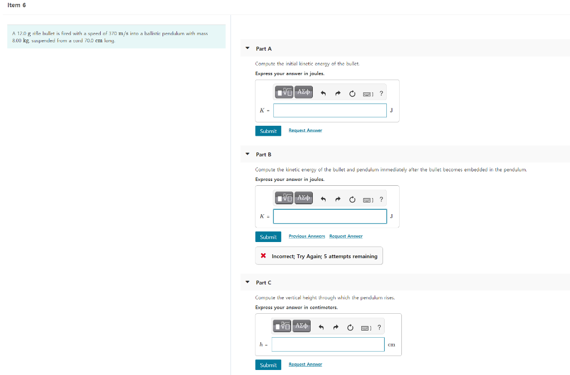The width and height of the screenshot is (570, 375).
Task: Open Previous Answers link in Part B
Action: pyautogui.click(x=307, y=236)
